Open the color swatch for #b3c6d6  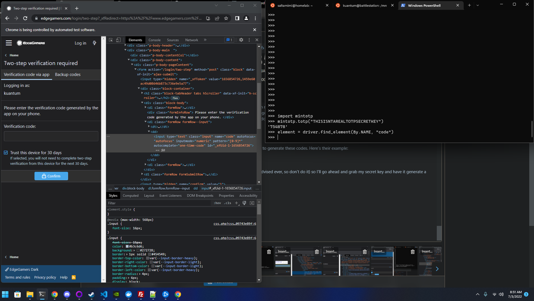pyautogui.click(x=127, y=247)
